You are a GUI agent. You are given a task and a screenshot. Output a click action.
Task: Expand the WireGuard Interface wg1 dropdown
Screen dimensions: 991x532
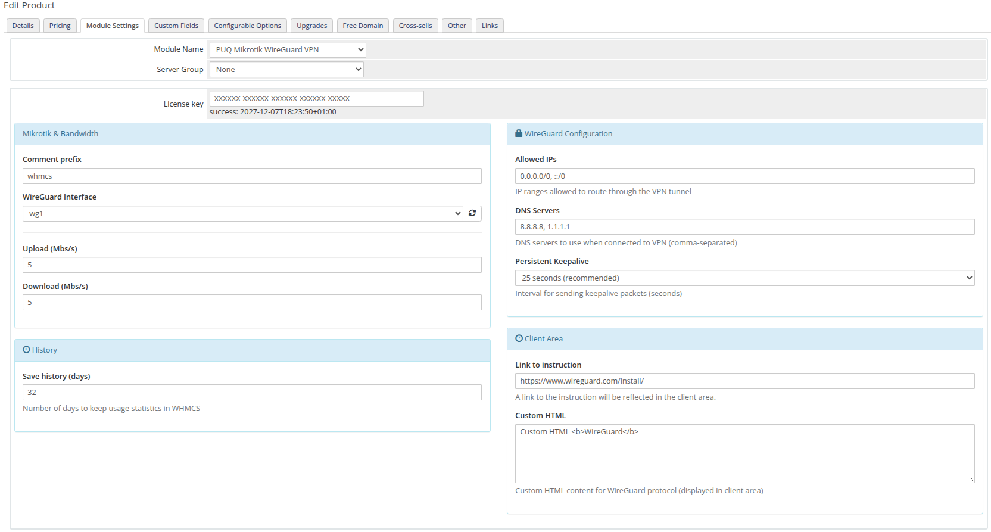click(243, 213)
